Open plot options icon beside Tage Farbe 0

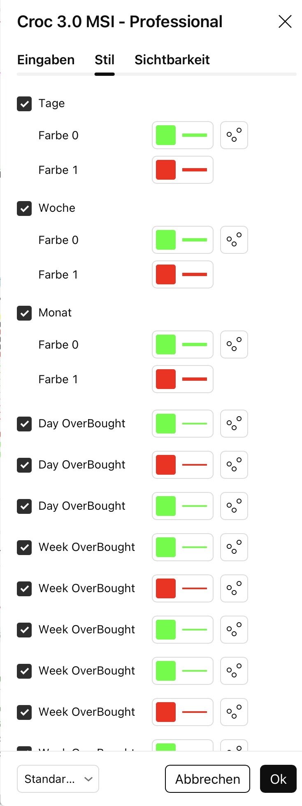(x=234, y=135)
